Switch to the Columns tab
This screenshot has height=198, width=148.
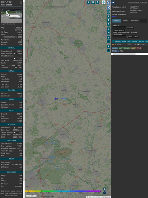134,21
